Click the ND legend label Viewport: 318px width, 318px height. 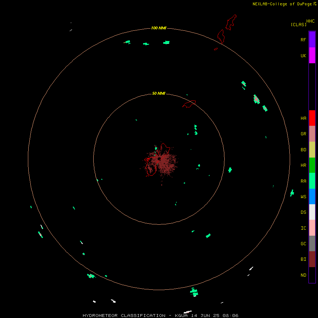303,275
